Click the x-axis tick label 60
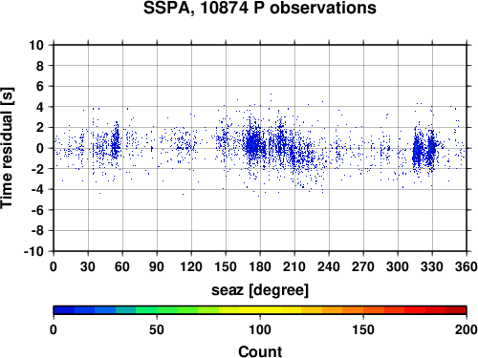Image resolution: width=478 pixels, height=358 pixels. click(x=122, y=266)
